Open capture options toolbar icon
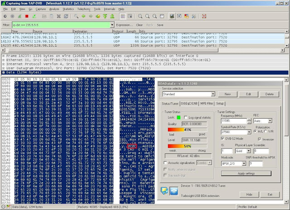Image resolution: width=290 pixels, height=210 pixels. click(12, 16)
